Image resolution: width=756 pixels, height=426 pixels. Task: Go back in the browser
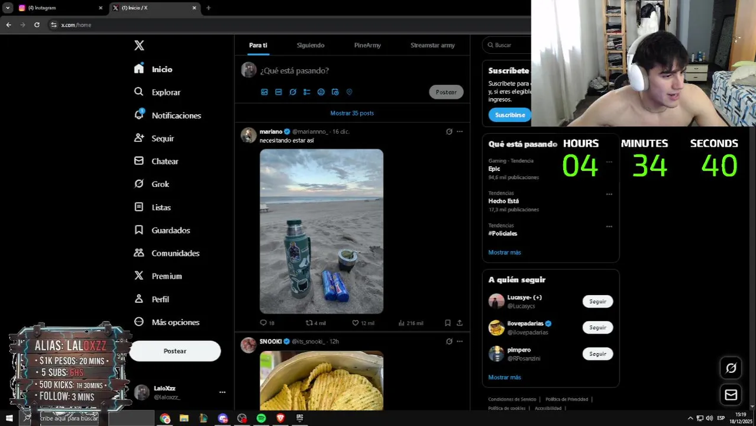click(x=8, y=25)
